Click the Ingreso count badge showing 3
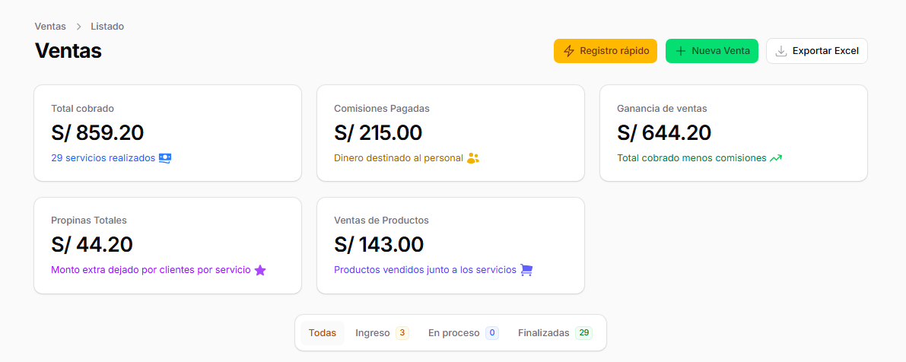Image resolution: width=906 pixels, height=362 pixels. click(x=402, y=333)
